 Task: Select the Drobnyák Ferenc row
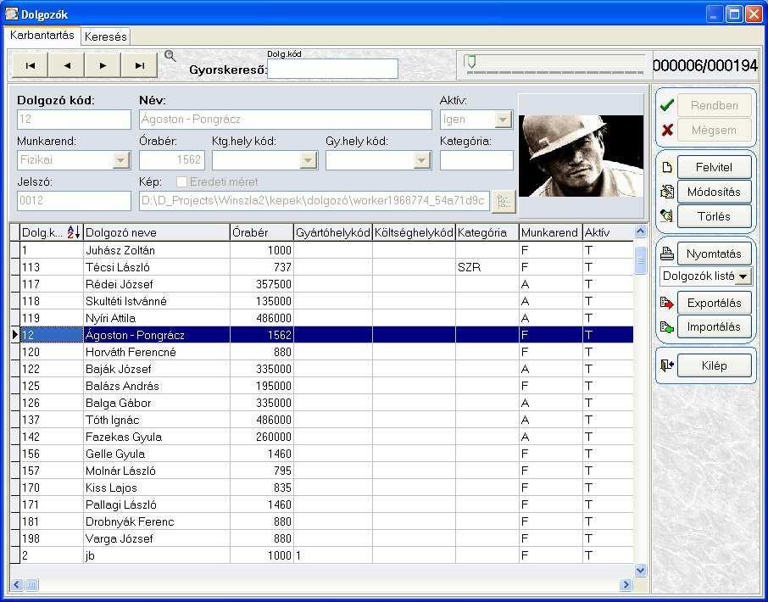click(x=322, y=521)
